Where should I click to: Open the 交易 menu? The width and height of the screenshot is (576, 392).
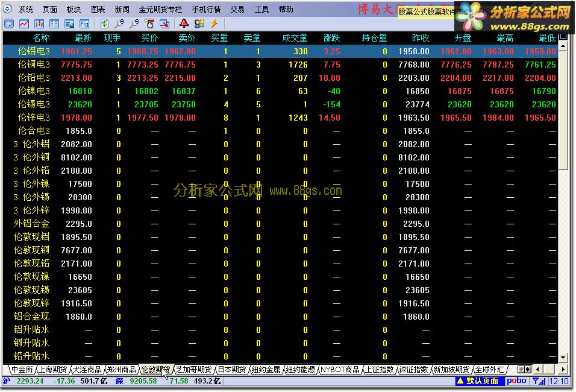[237, 9]
